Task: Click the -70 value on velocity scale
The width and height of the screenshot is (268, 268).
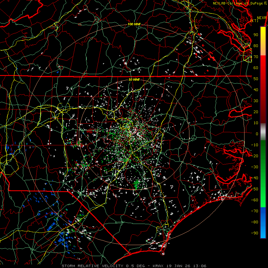Action: tap(255, 211)
